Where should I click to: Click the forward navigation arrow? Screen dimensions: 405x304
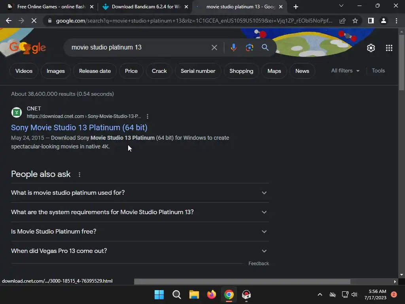point(21,21)
